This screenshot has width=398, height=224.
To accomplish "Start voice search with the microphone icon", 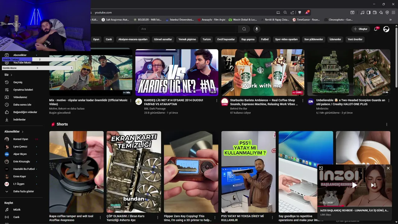I will point(257,29).
